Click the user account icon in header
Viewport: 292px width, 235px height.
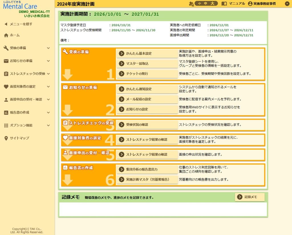click(250, 3)
